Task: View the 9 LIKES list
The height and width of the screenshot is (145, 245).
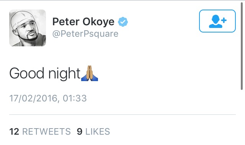Action: point(93,132)
